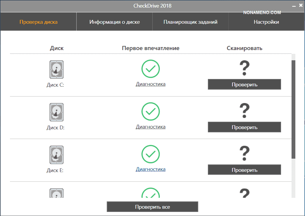
Task: Switch to the Информация о диске tab
Action: [114, 22]
